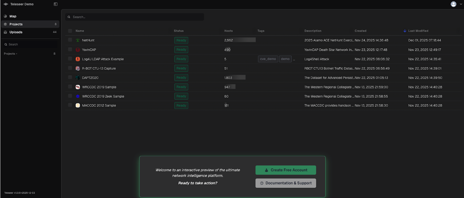Open the NetHunt project name

(88, 40)
